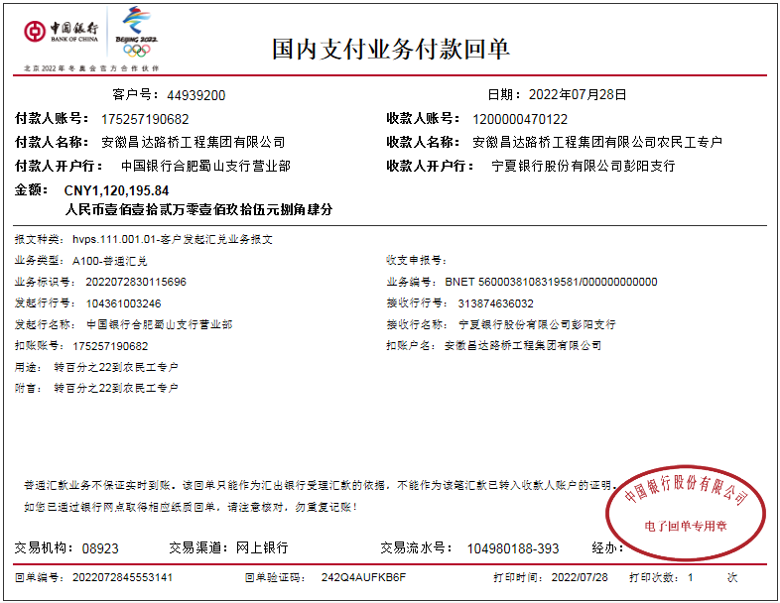Select the amount CNY1,120,195.84
The height and width of the screenshot is (603, 780).
click(x=116, y=190)
